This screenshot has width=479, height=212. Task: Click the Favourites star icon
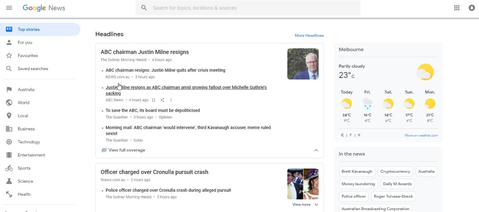9,55
